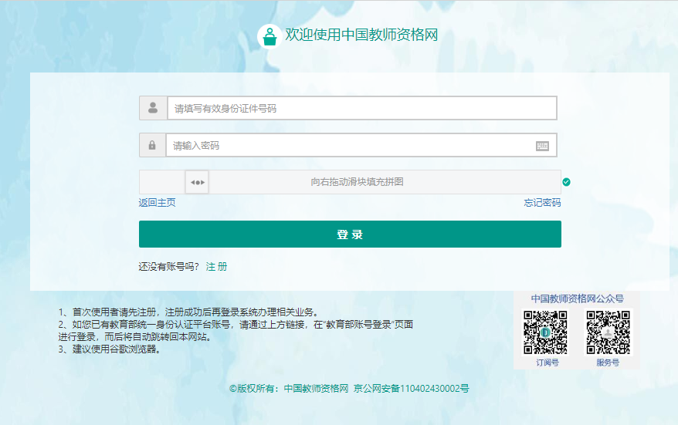This screenshot has height=425, width=678.
Task: Click the slider handle with arrows
Action: (x=197, y=182)
